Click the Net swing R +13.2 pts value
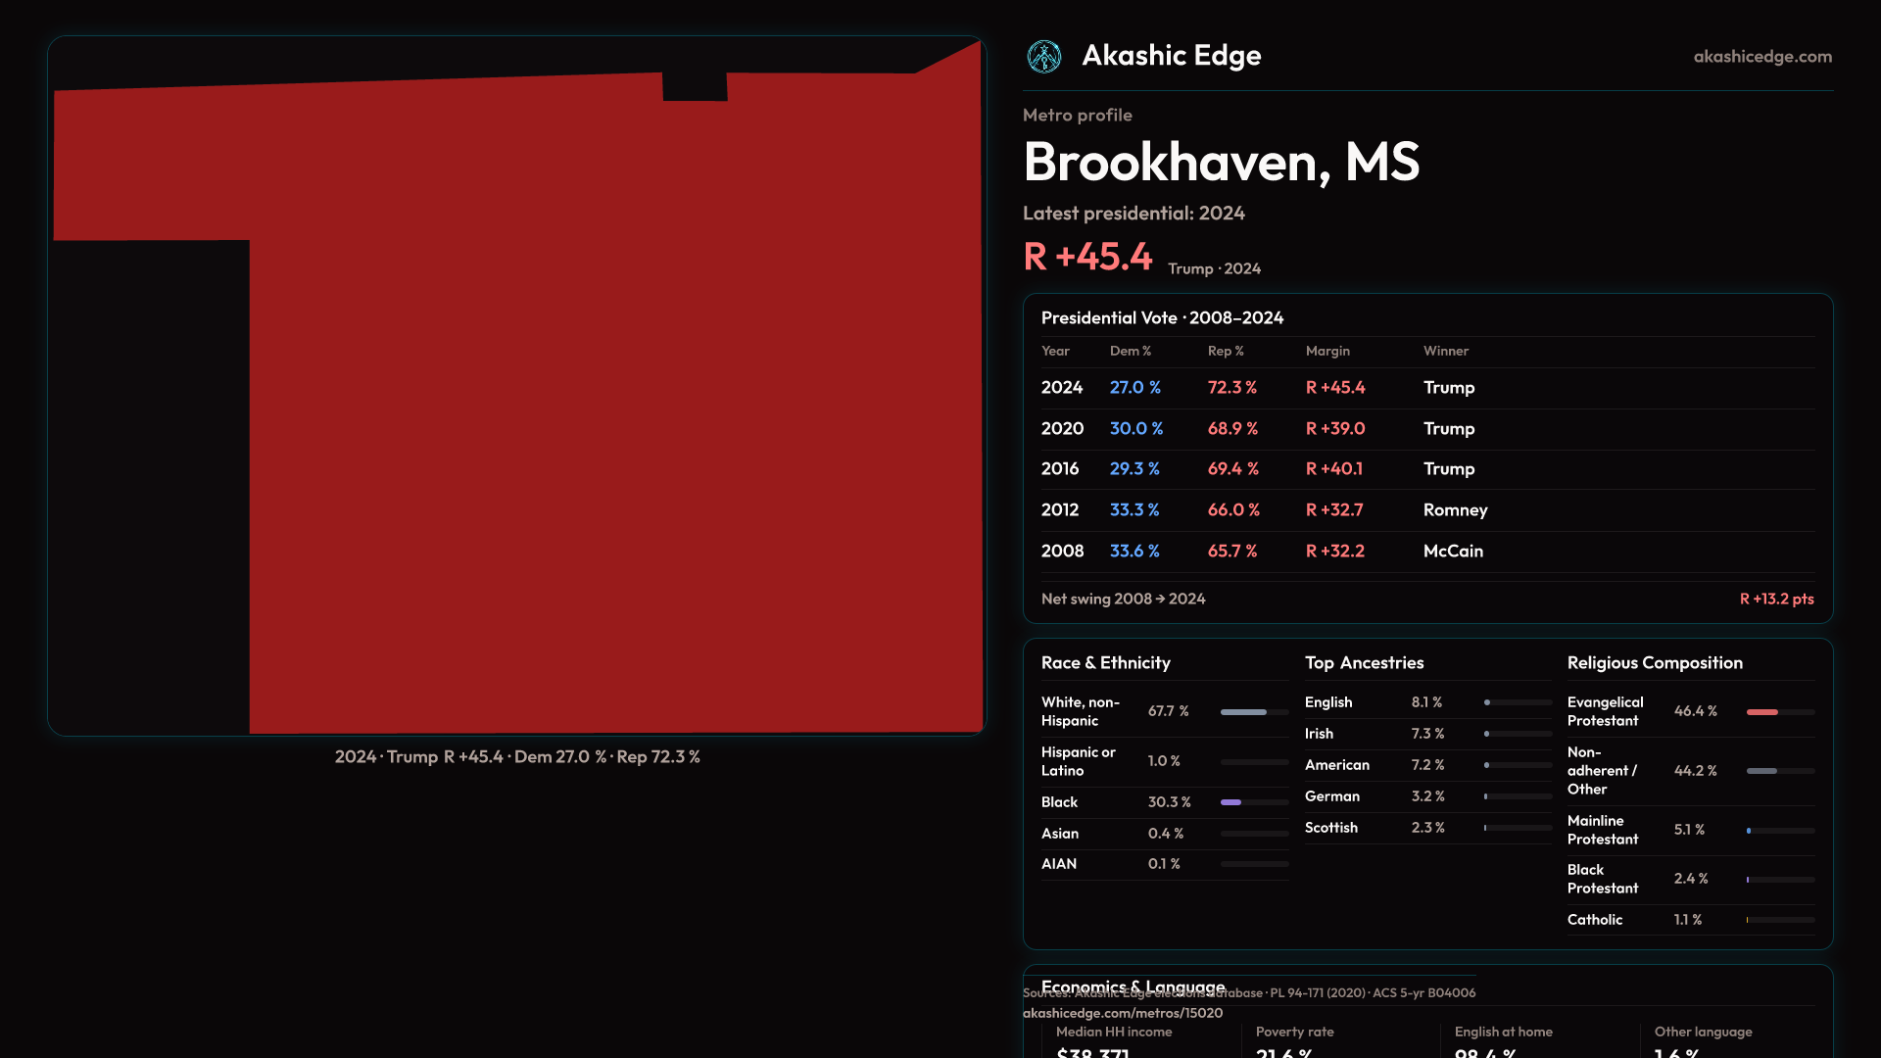Image resolution: width=1881 pixels, height=1058 pixels. point(1775,599)
